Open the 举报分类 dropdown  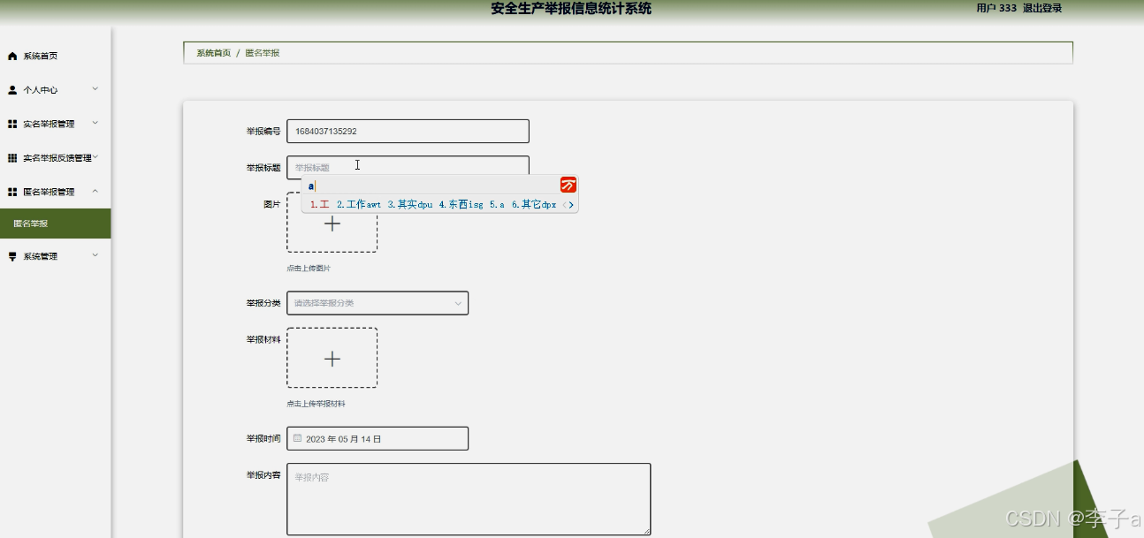(378, 302)
